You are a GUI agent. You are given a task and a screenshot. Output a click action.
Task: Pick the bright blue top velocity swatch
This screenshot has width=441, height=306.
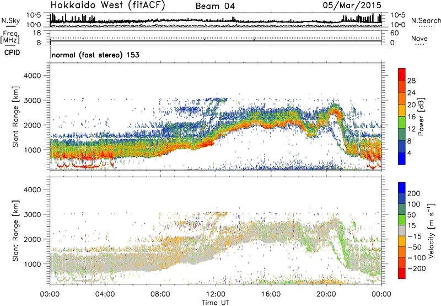click(402, 188)
